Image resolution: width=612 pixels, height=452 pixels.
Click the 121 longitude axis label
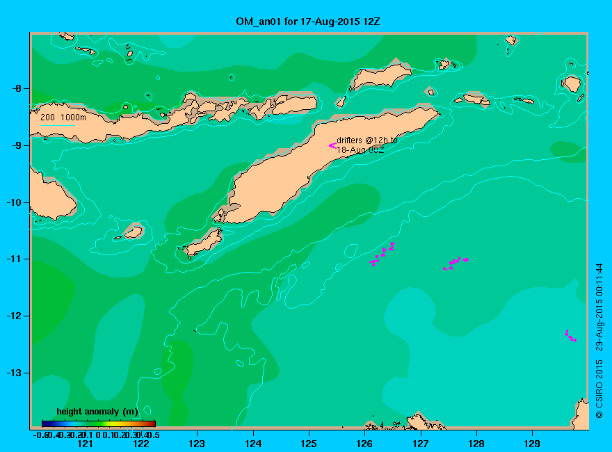pyautogui.click(x=85, y=444)
